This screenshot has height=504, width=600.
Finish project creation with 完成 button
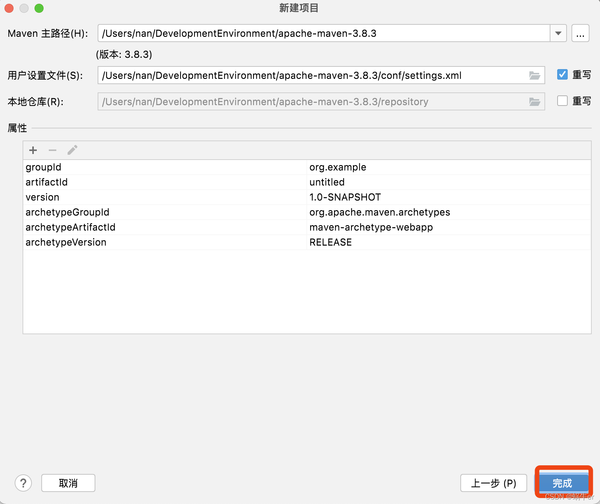pyautogui.click(x=562, y=483)
